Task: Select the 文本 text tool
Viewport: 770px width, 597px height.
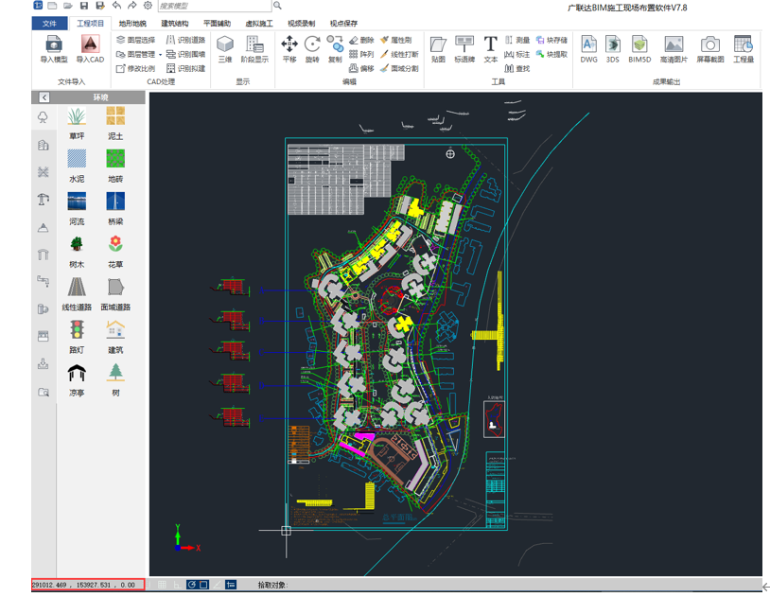Action: tap(491, 48)
